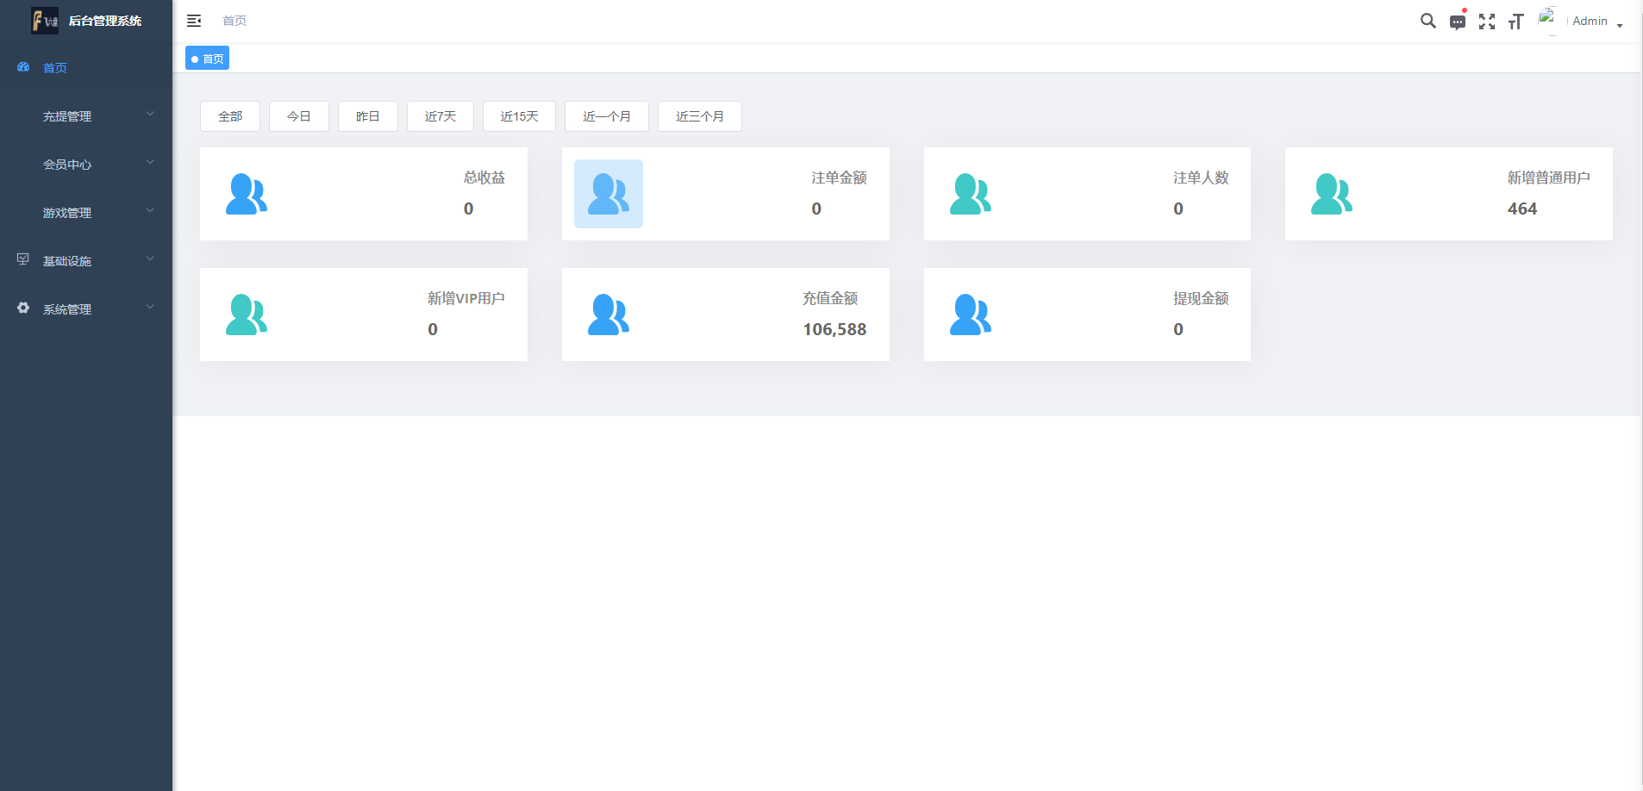This screenshot has width=1643, height=791.
Task: Expand the 游戏管理 sidebar menu
Action: coord(86,213)
